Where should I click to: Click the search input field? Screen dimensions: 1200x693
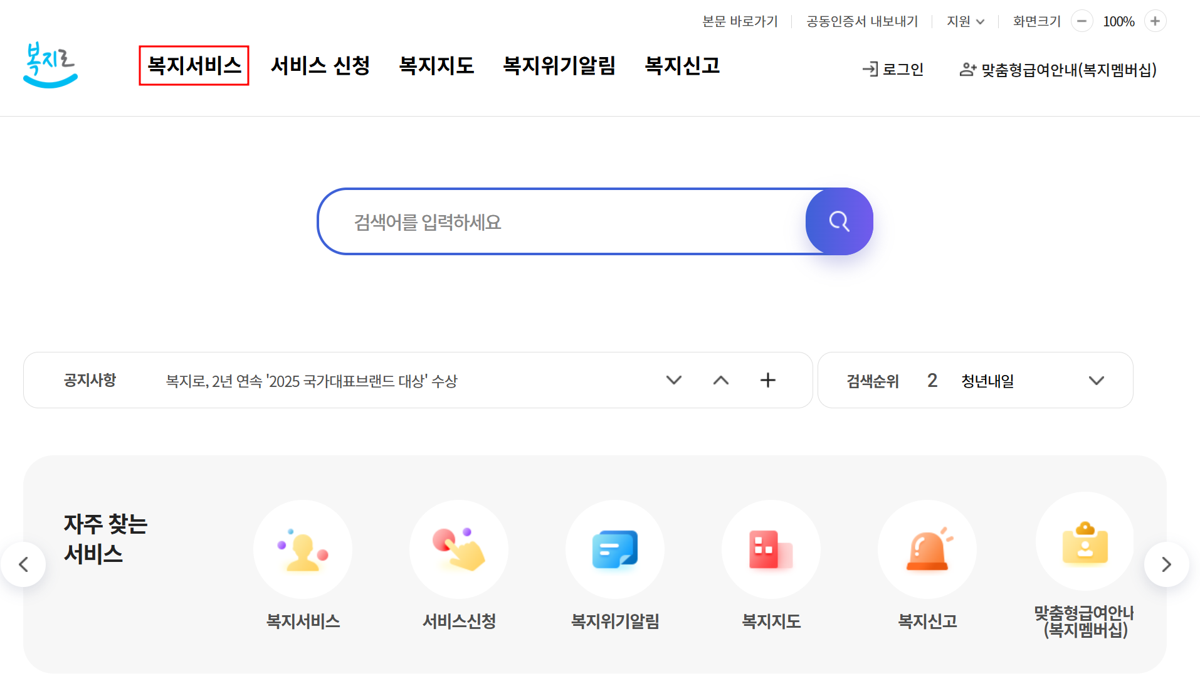tap(564, 221)
